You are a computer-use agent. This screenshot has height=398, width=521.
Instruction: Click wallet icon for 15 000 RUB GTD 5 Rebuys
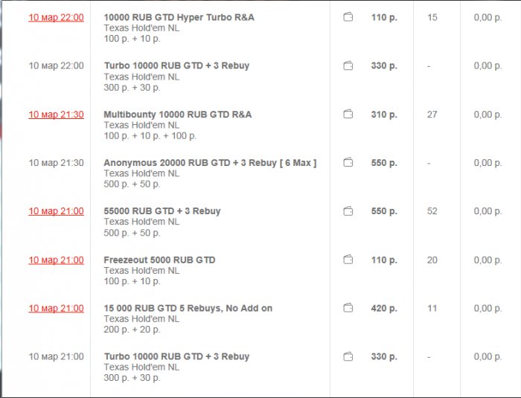pos(348,308)
